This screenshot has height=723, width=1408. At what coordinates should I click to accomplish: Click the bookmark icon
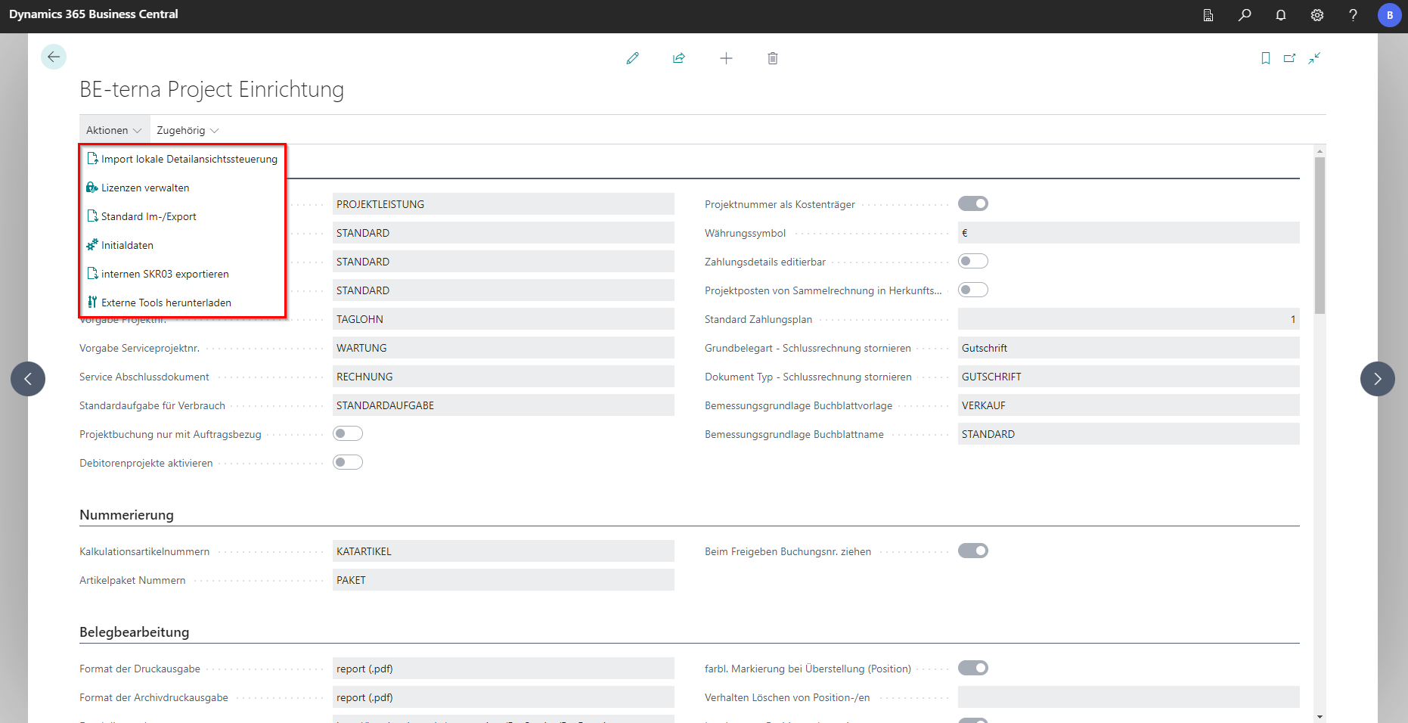(1265, 58)
